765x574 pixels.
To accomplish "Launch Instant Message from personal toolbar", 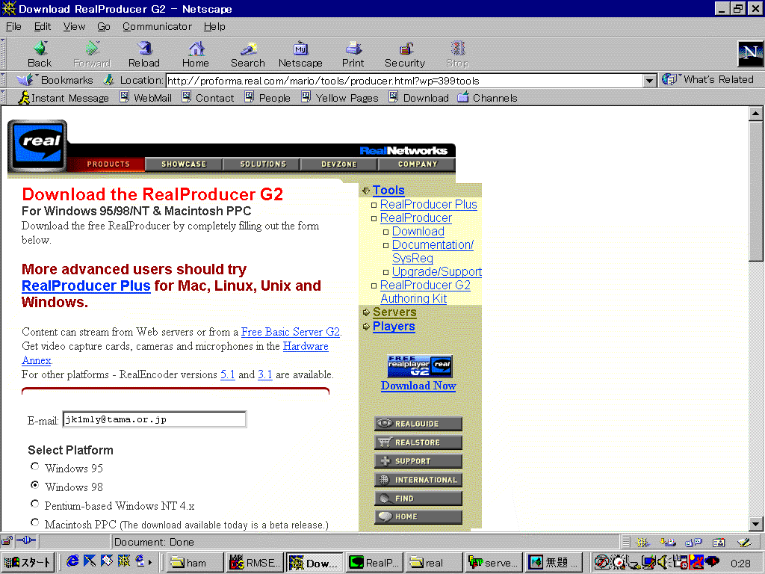I will pyautogui.click(x=64, y=98).
